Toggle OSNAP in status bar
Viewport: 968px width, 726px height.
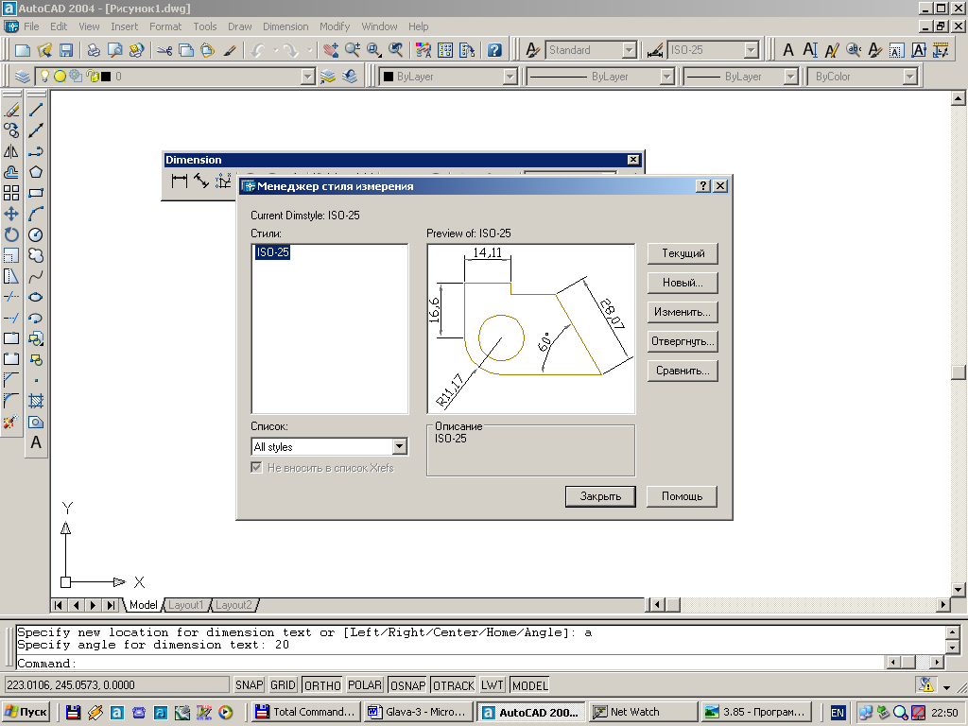point(408,685)
